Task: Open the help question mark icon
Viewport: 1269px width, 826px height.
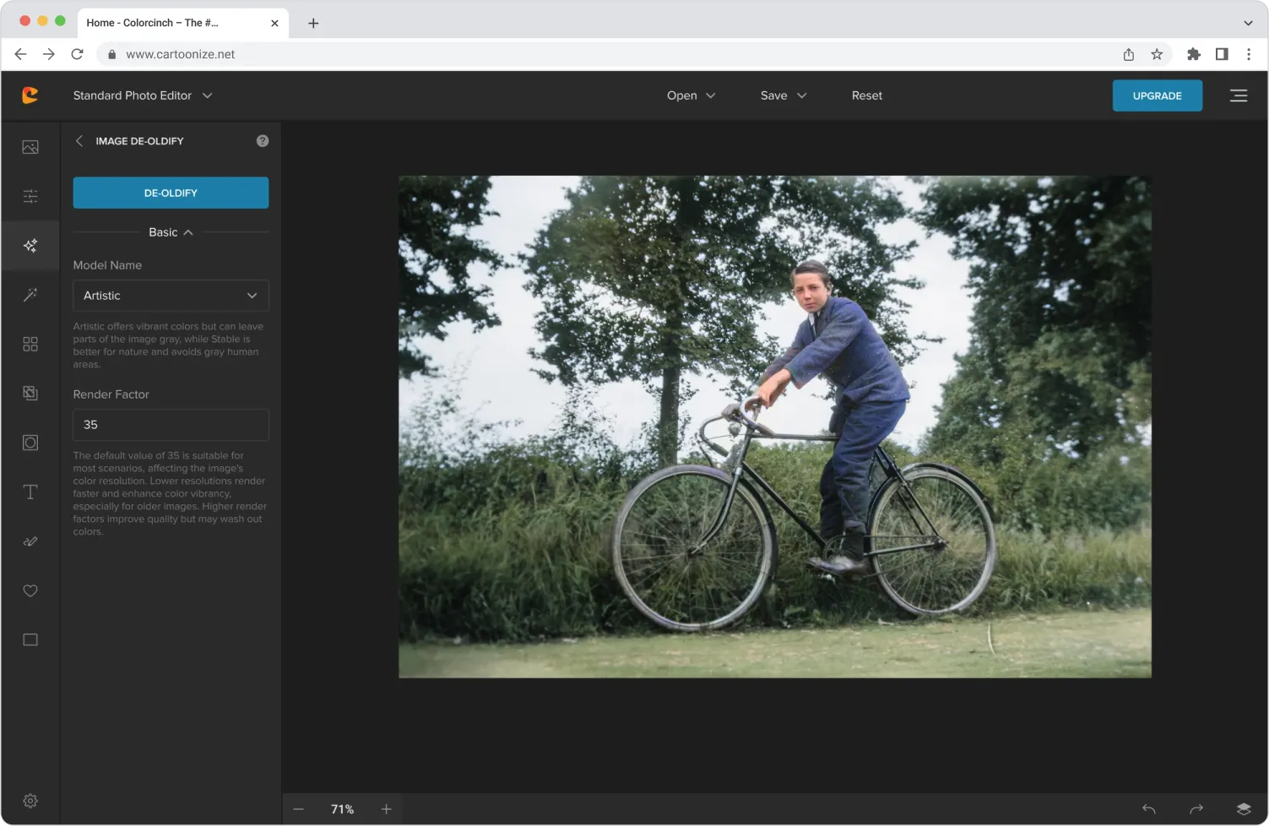Action: coord(263,141)
